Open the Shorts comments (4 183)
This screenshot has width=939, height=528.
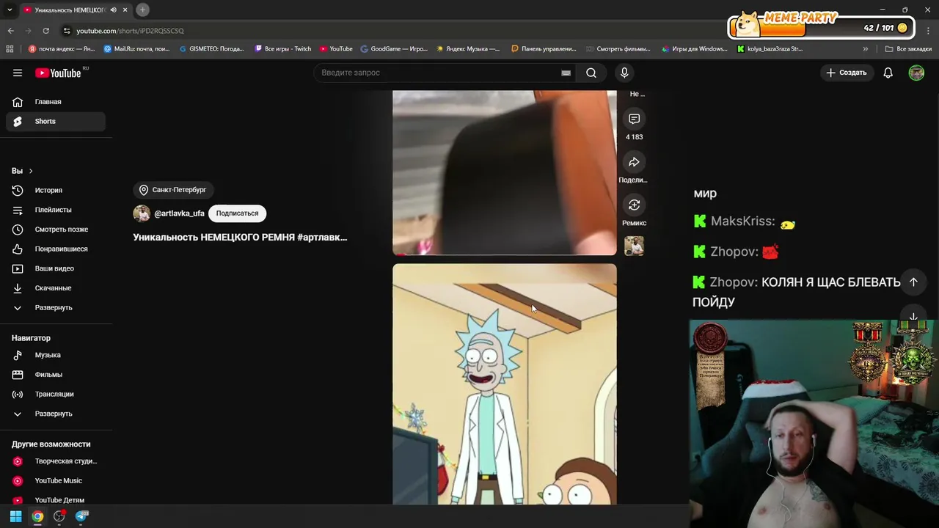634,119
